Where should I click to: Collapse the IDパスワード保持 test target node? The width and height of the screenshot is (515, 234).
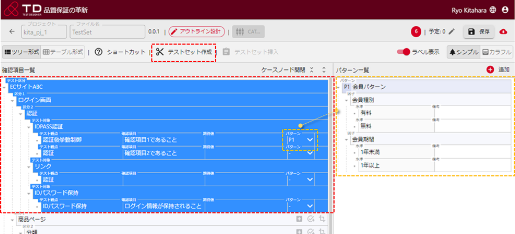(x=29, y=193)
